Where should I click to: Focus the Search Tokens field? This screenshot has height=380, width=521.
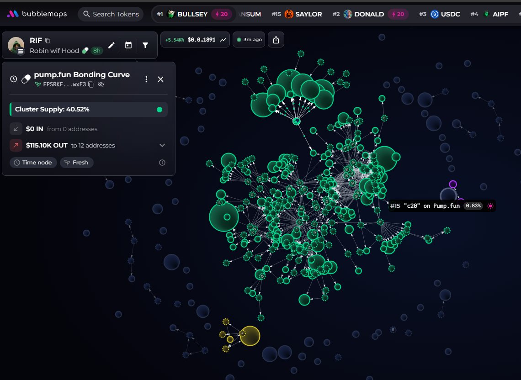click(x=111, y=14)
